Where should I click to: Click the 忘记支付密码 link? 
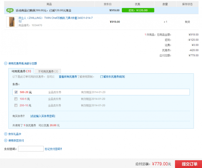click(x=53, y=149)
